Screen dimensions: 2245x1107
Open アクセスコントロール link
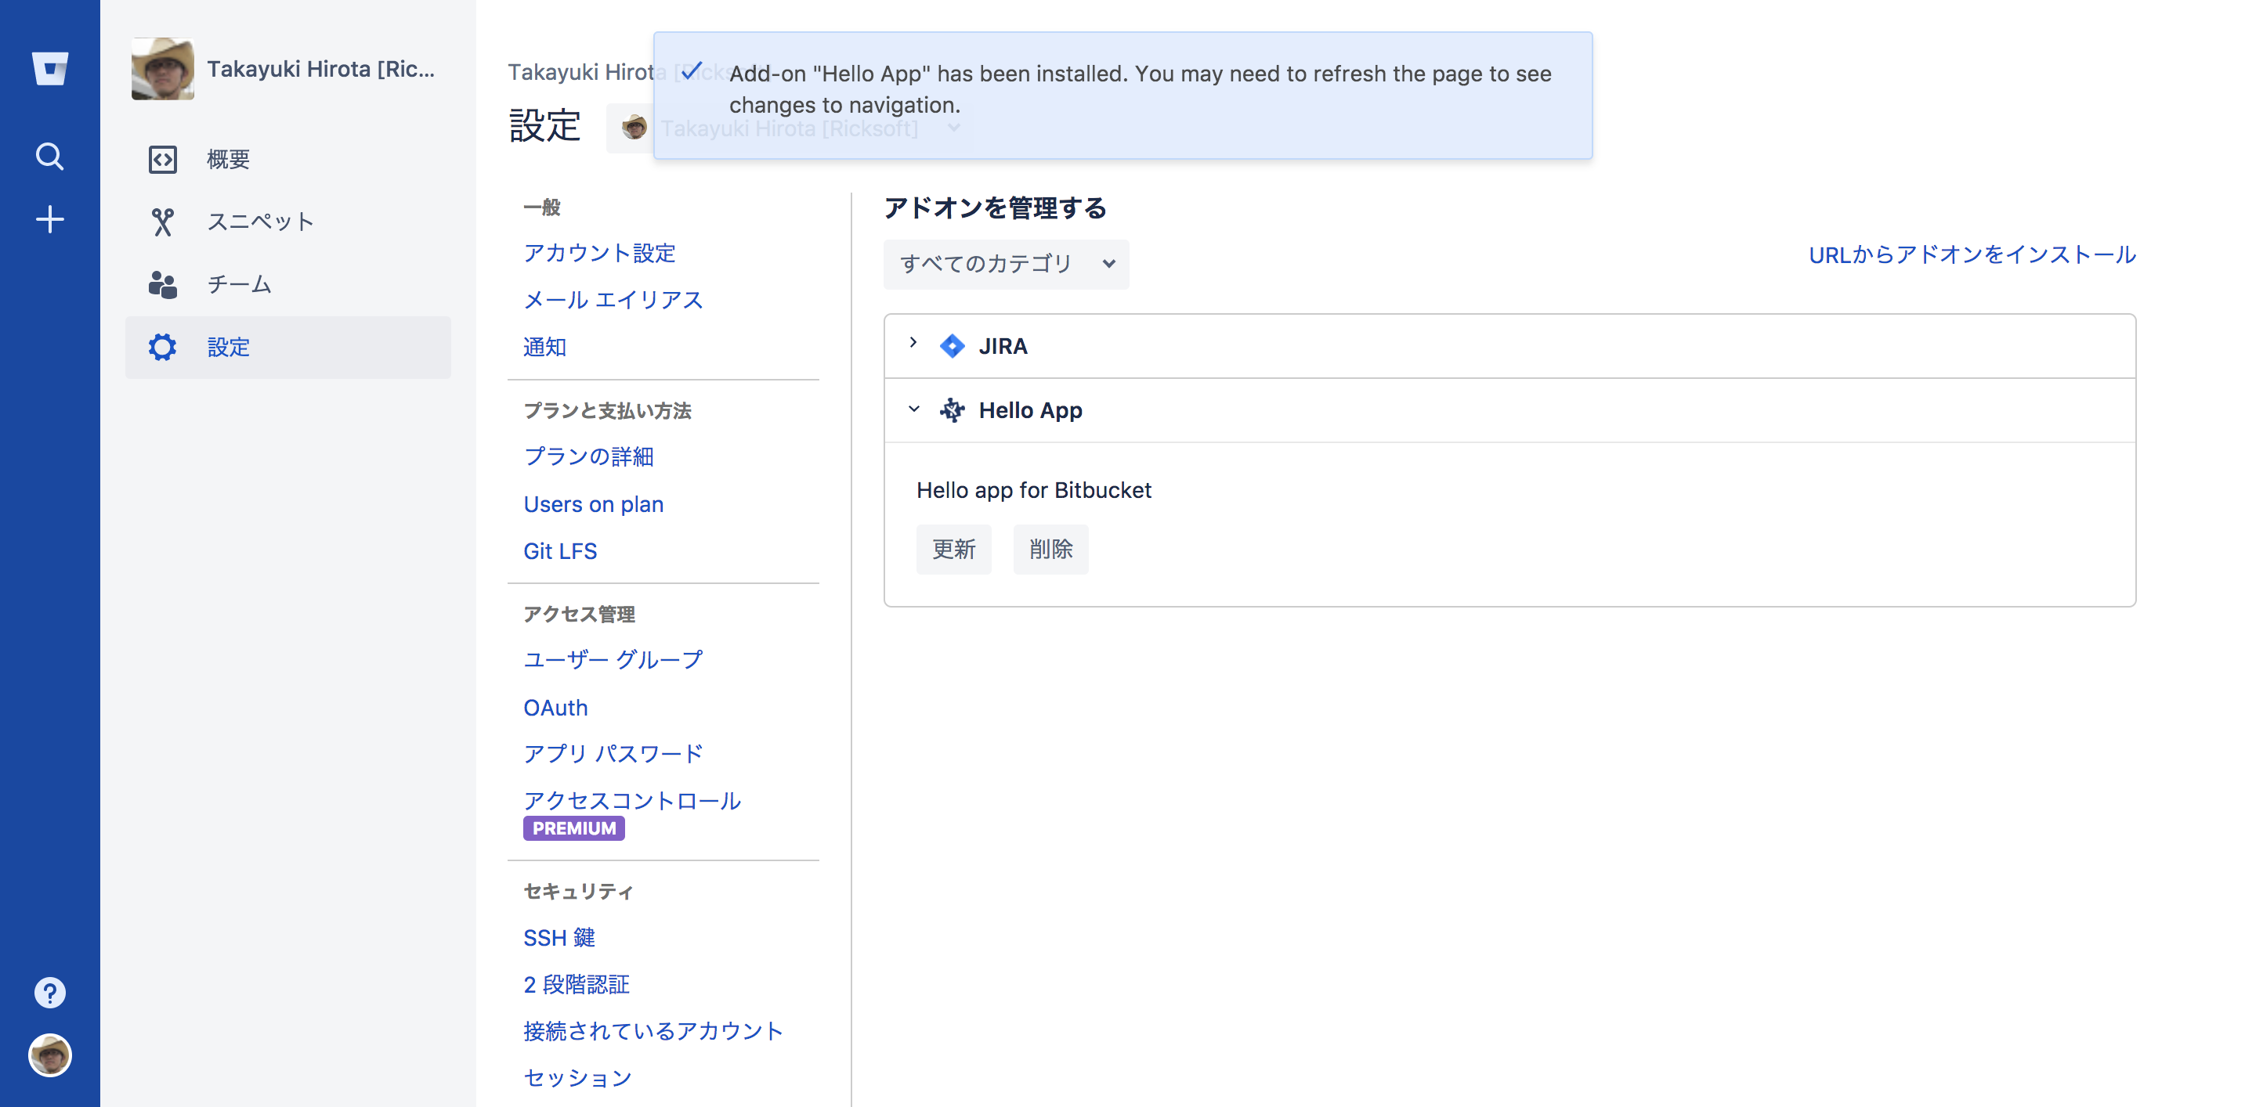click(632, 800)
